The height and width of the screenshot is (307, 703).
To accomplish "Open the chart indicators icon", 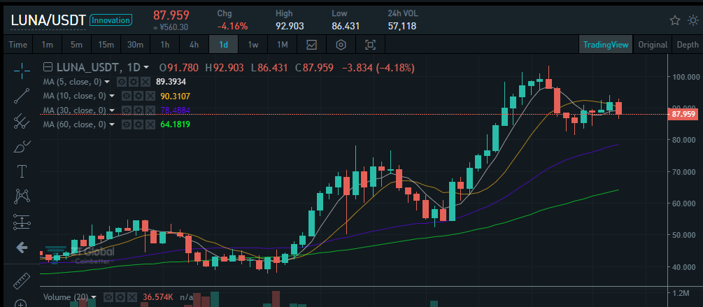I will (311, 44).
